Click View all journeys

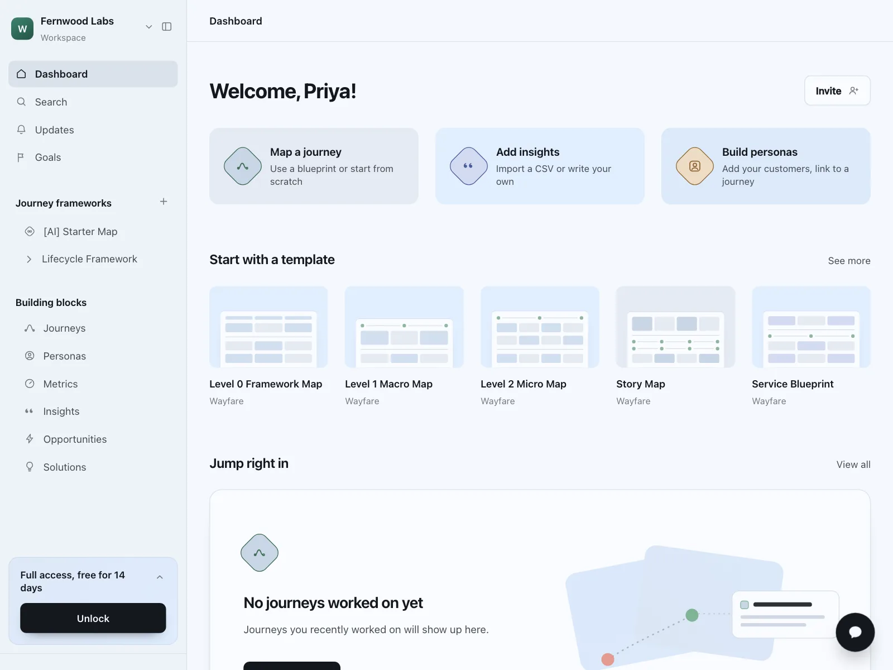853,465
